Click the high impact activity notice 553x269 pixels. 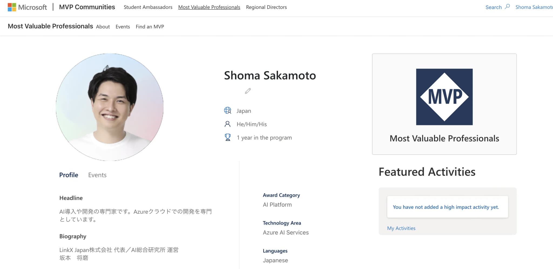[x=447, y=207]
